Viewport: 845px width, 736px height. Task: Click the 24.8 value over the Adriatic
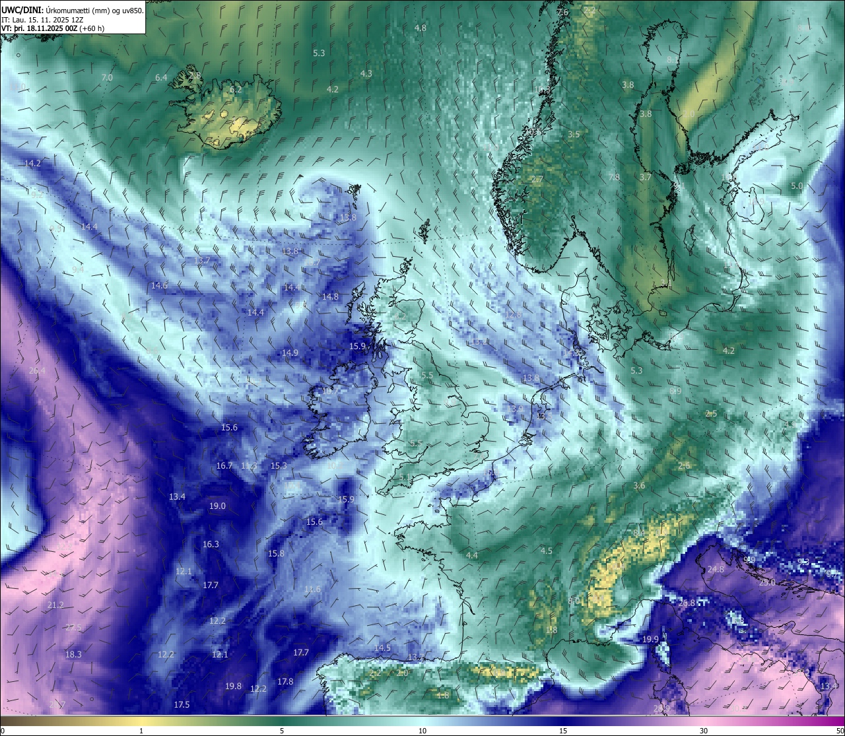tap(716, 570)
